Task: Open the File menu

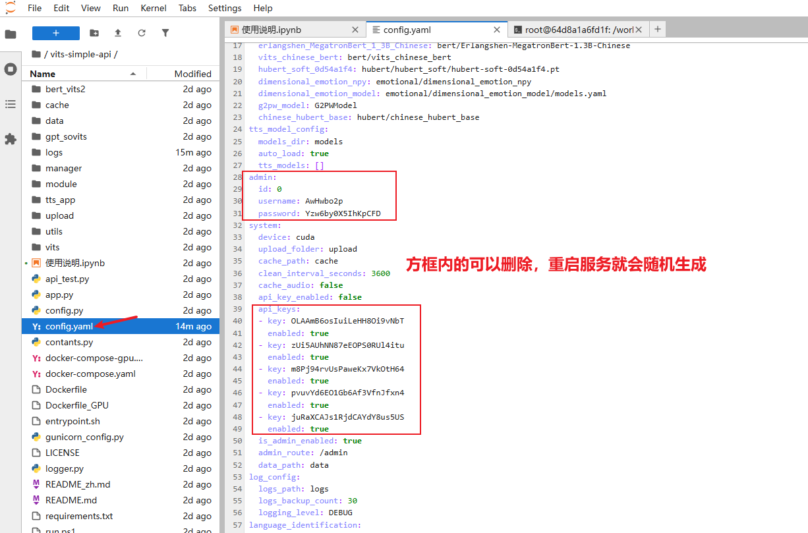Action: 35,8
